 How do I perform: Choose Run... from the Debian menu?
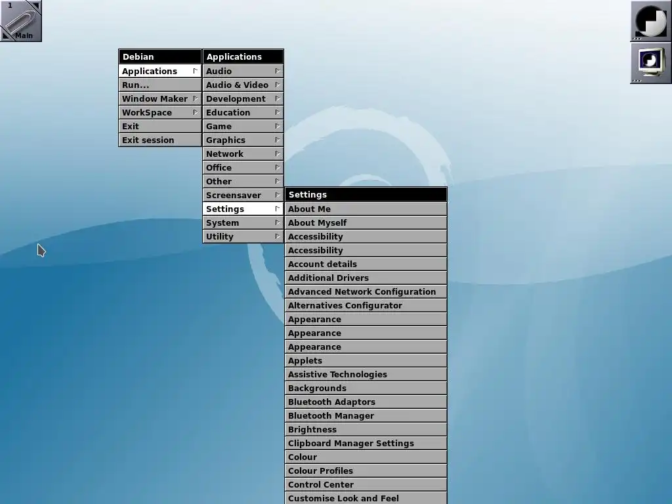coord(160,85)
